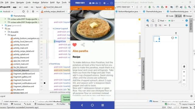This screenshot has height=109, width=195.
Task: Click the locate target icon in Project panel
Action: point(23,12)
